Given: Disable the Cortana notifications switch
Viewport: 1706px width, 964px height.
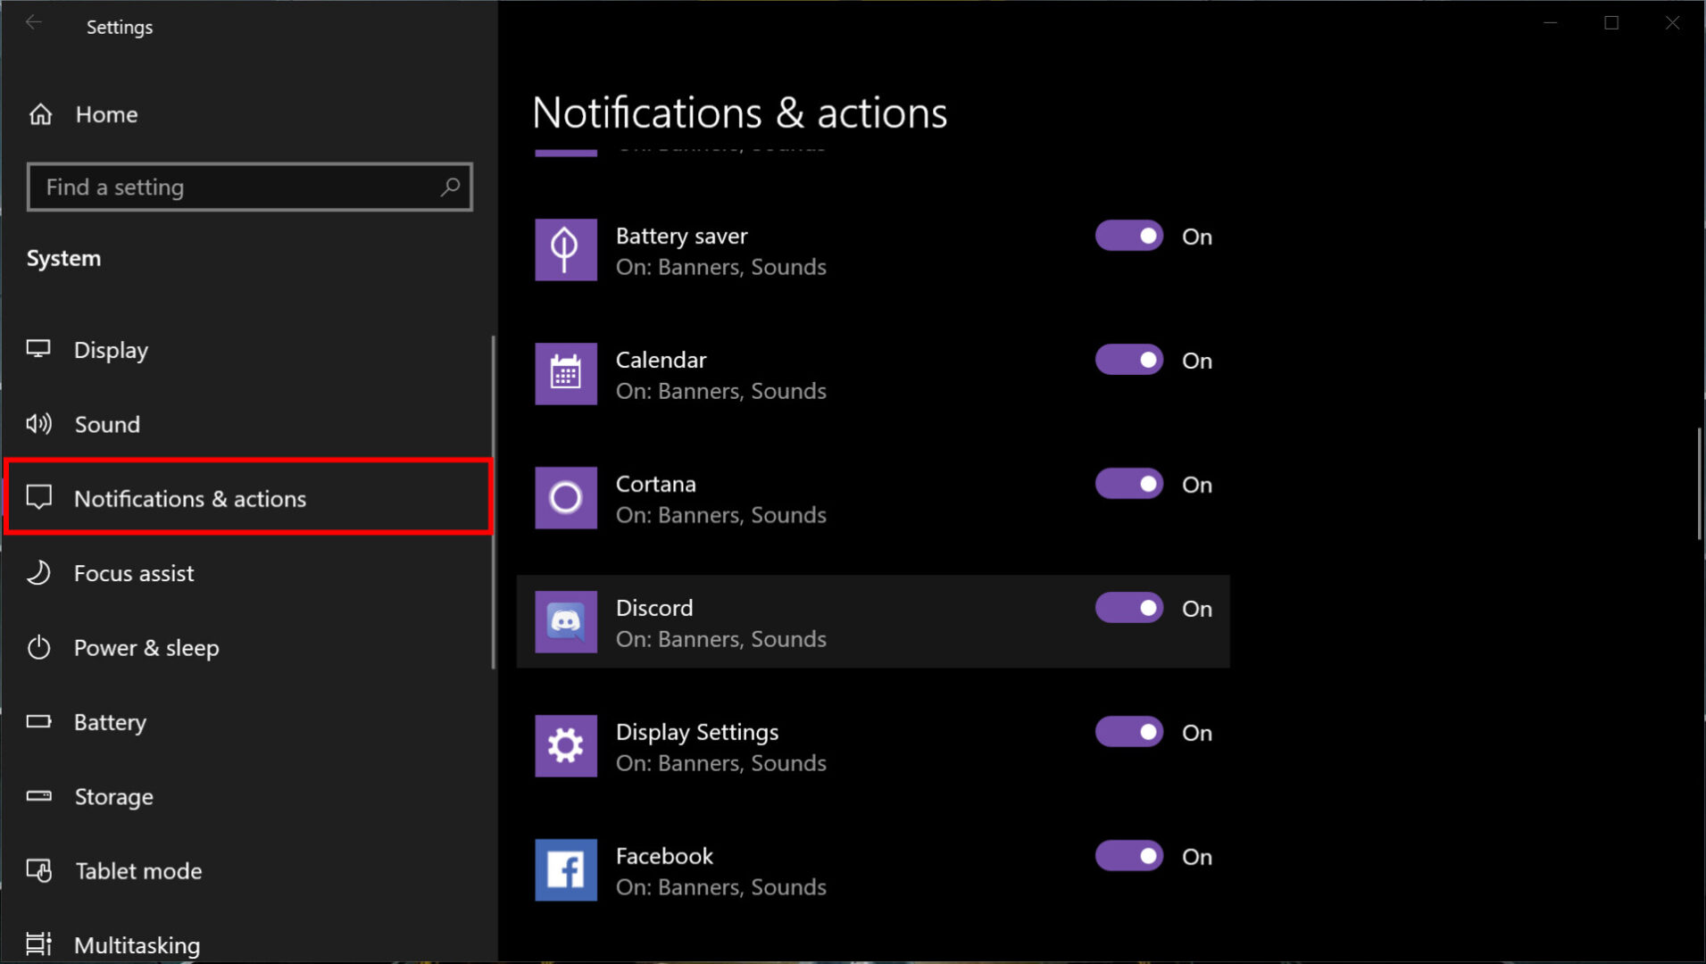Looking at the screenshot, I should pos(1128,484).
